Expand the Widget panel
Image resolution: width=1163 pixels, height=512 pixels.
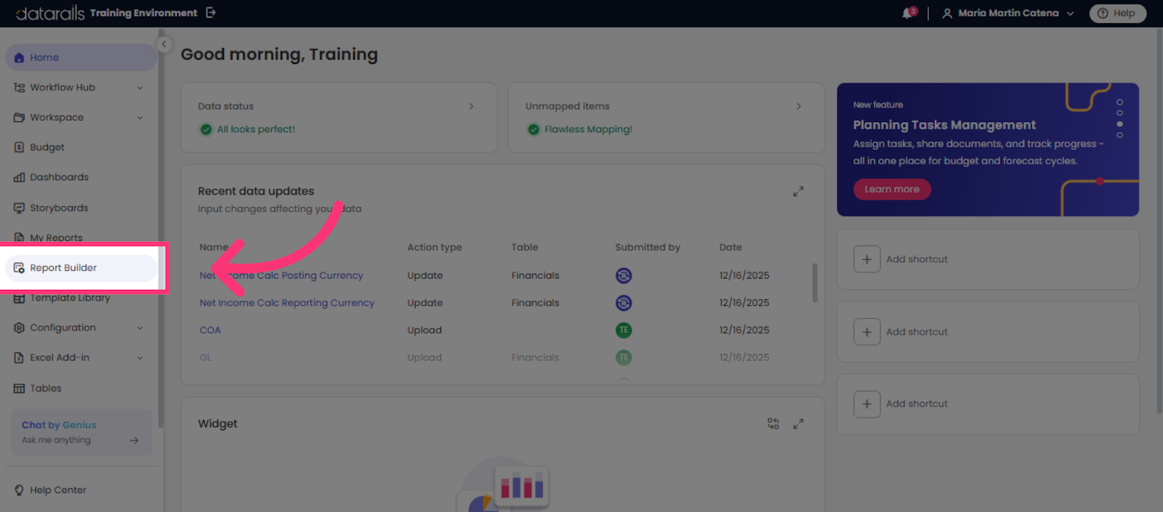(798, 423)
